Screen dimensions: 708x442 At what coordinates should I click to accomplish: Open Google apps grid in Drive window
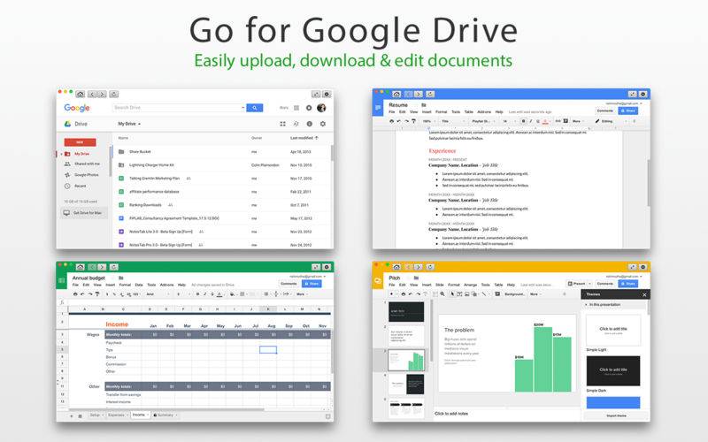pos(296,108)
